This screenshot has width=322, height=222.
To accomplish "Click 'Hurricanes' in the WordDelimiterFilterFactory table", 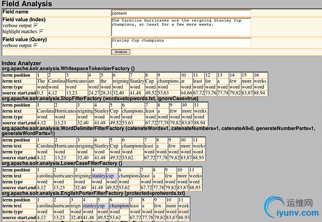I will tap(65, 146).
